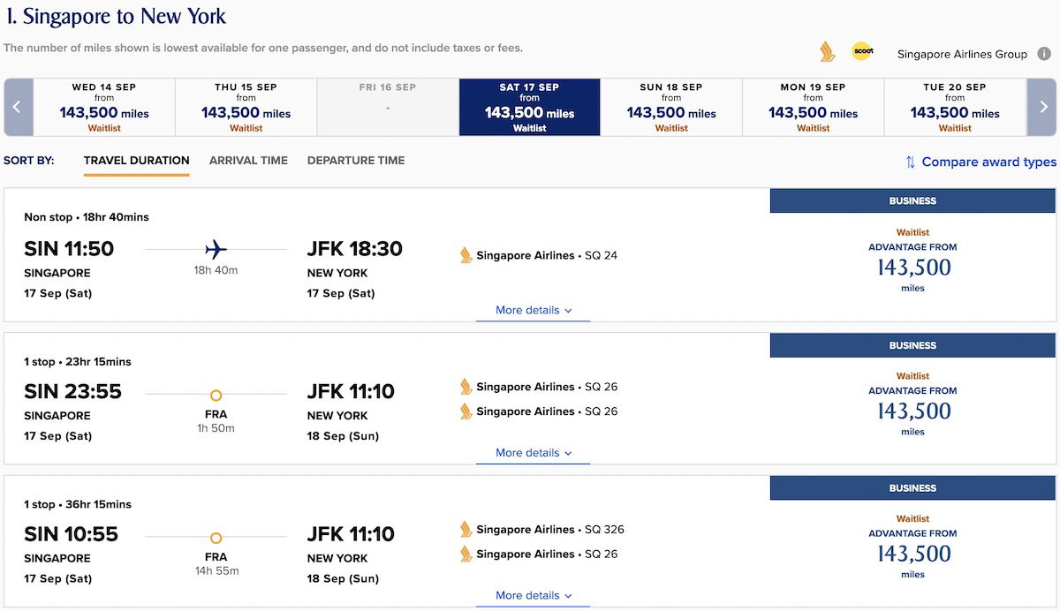
Task: Open Compare award types link
Action: click(989, 162)
